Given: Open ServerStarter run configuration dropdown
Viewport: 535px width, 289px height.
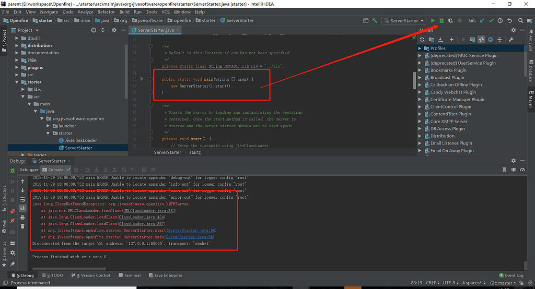Looking at the screenshot, I should pos(404,20).
